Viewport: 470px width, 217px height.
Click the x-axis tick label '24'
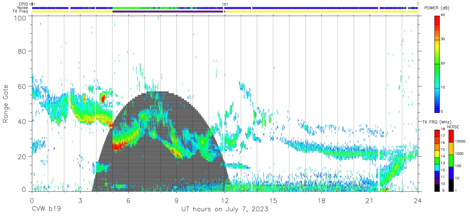(x=418, y=201)
